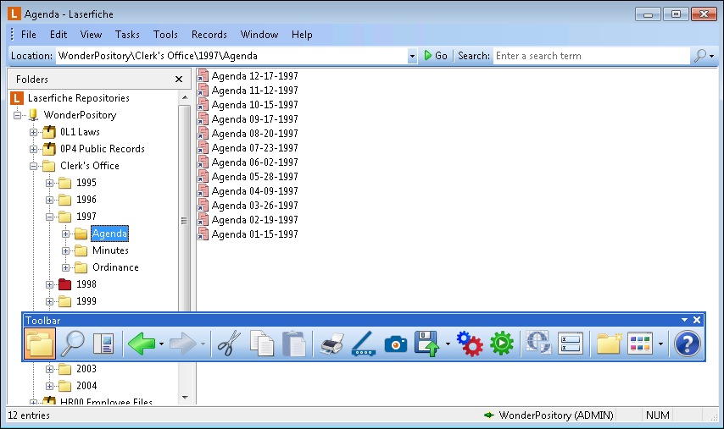Run workflow with the green gear play icon

point(502,344)
